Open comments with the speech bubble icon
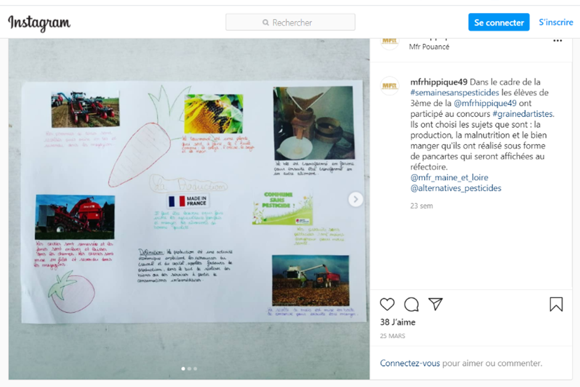The width and height of the screenshot is (580, 387). click(x=411, y=304)
